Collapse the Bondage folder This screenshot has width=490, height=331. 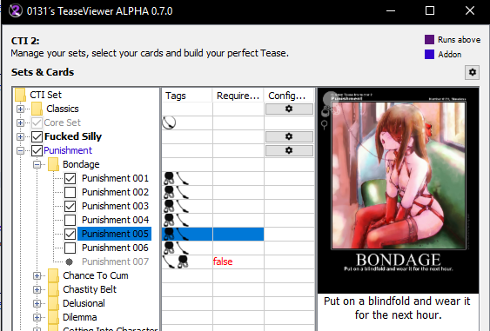point(37,164)
